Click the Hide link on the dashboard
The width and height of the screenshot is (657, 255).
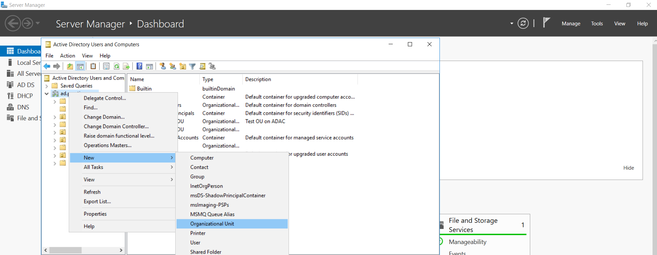pos(629,168)
